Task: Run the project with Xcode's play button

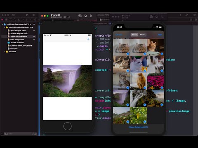Action: point(27,15)
